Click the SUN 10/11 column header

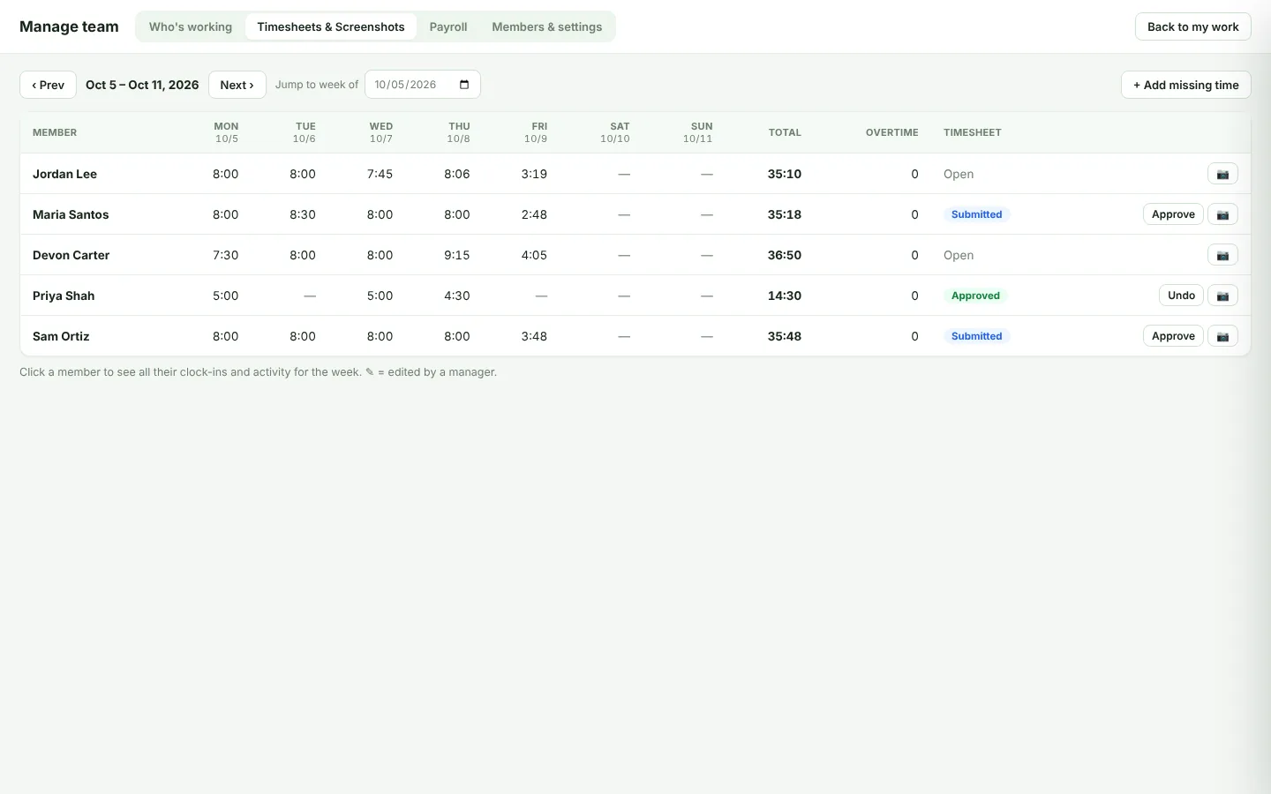point(698,132)
